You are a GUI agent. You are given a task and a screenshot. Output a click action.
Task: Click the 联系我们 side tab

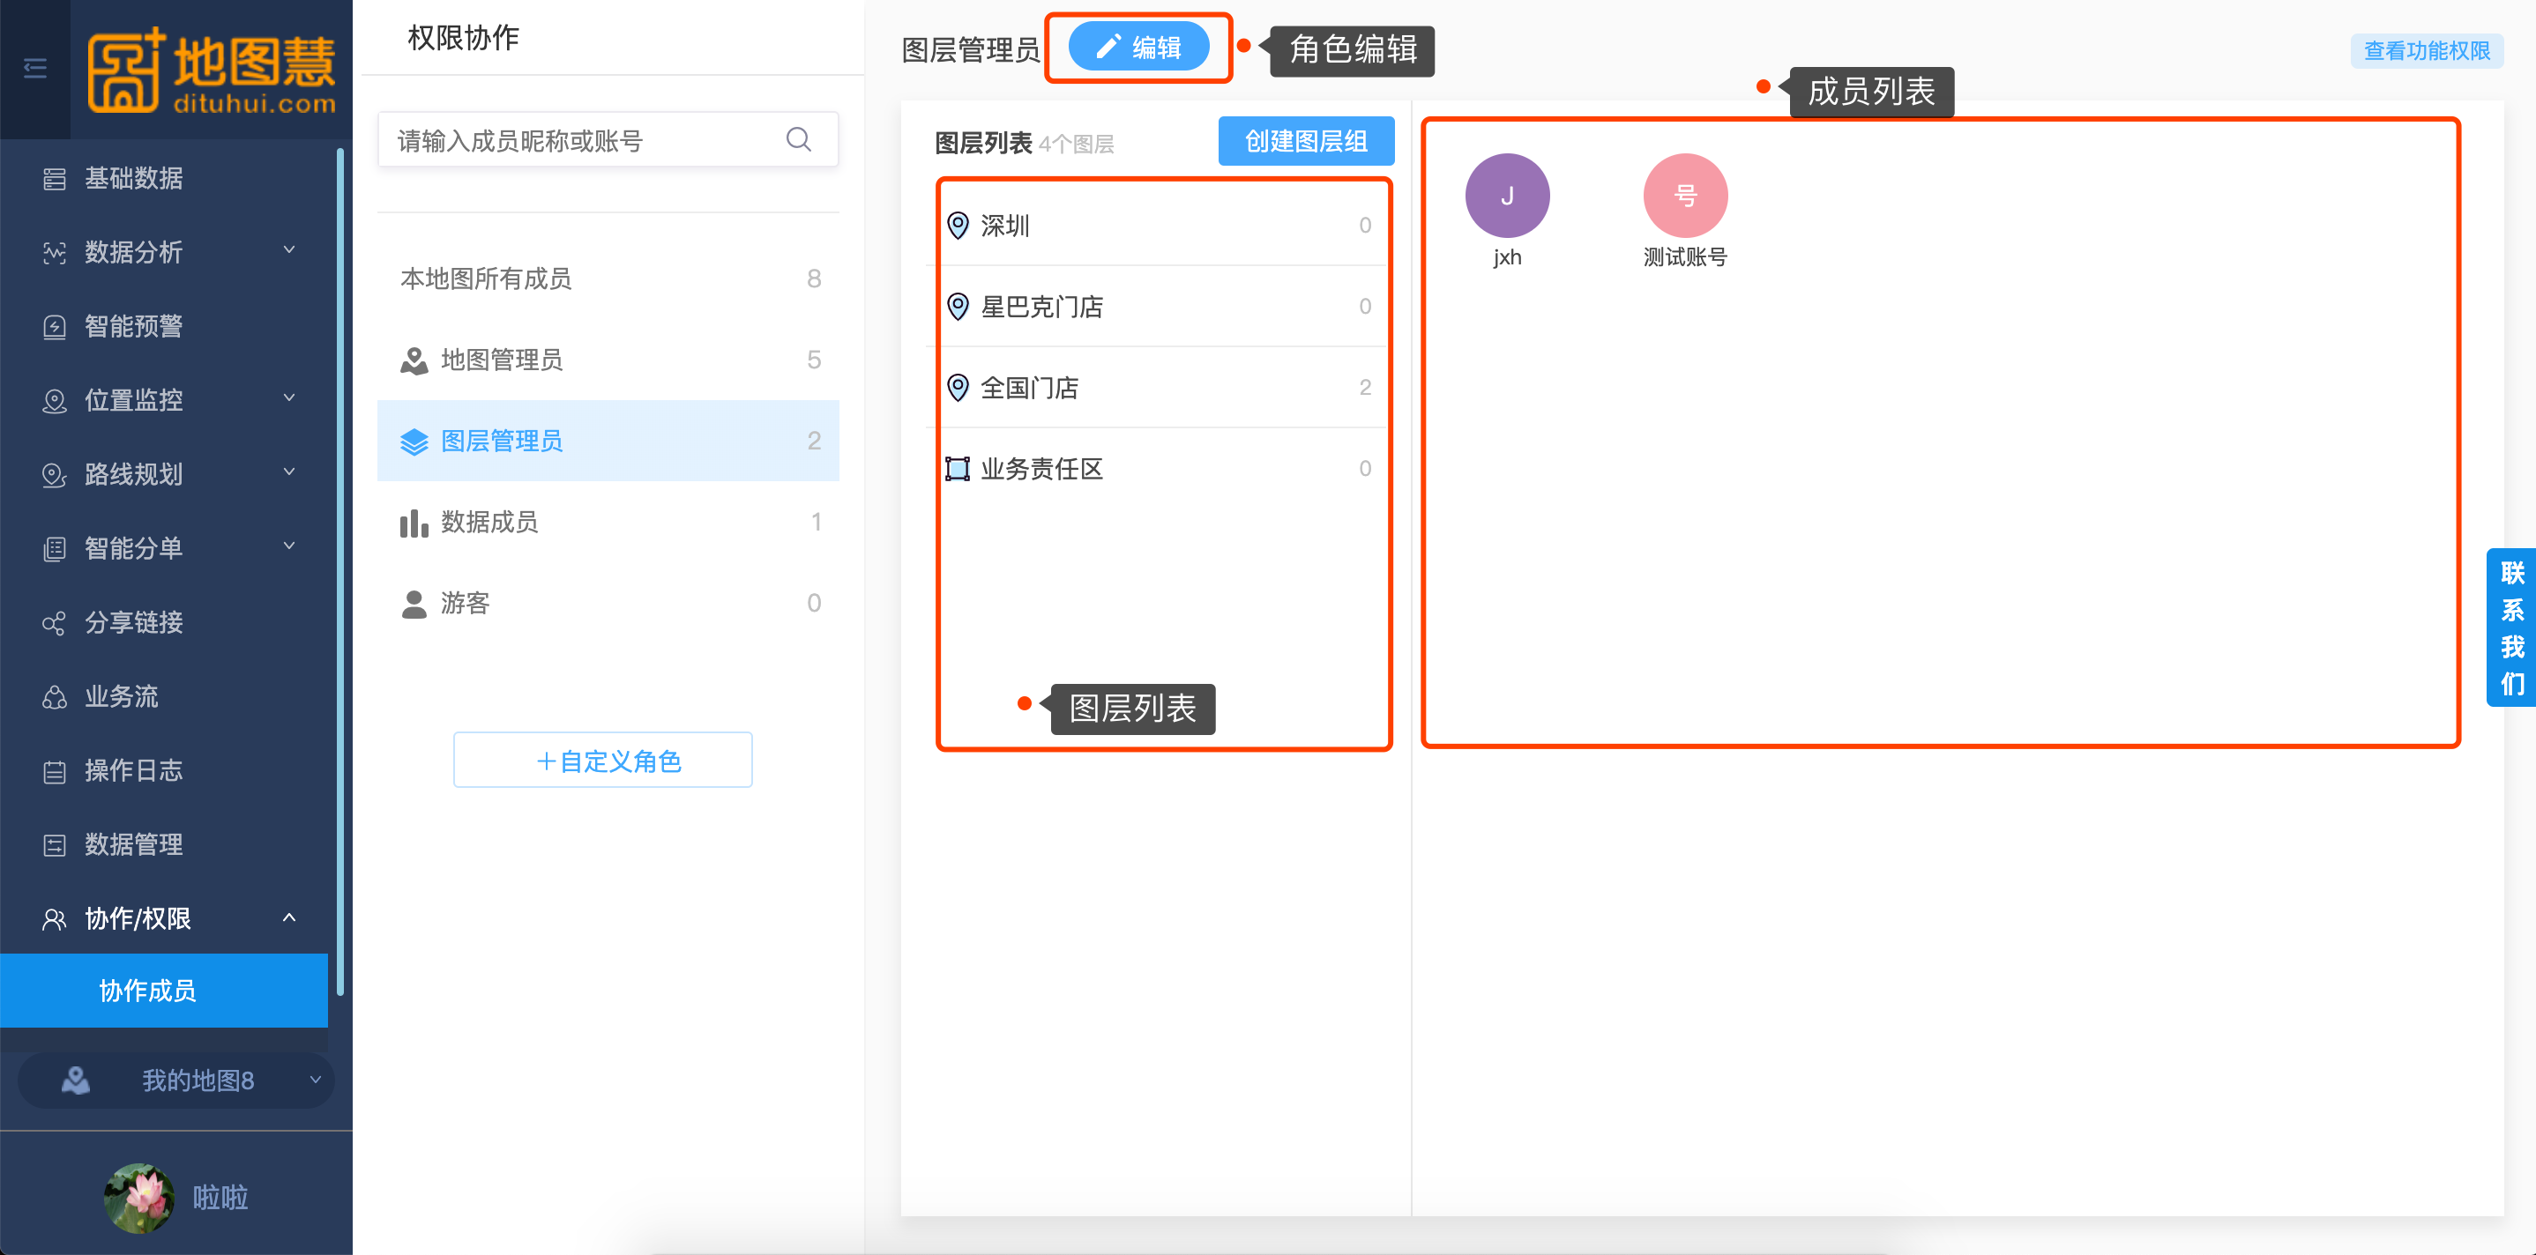click(x=2511, y=627)
